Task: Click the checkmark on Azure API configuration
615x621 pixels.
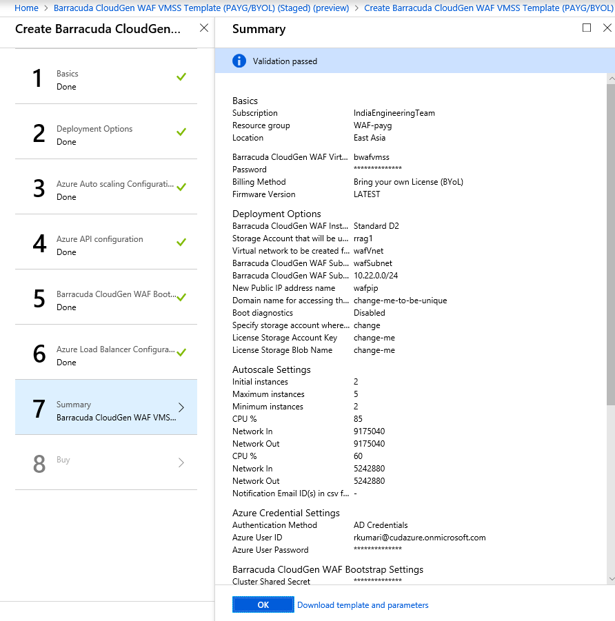Action: point(181,243)
